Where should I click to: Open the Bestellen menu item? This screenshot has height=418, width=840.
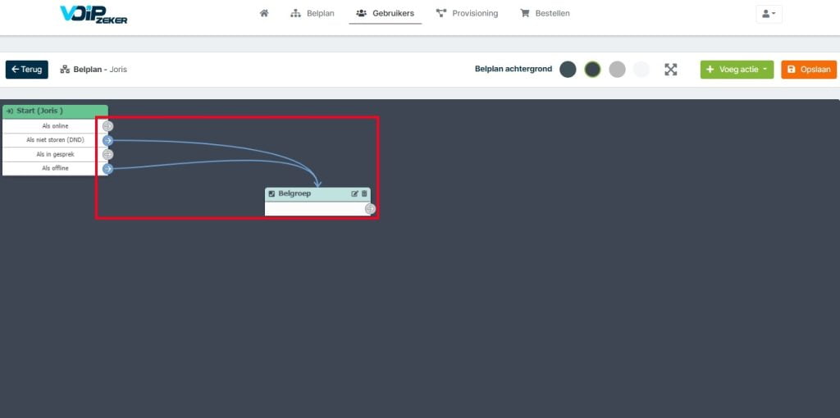pos(546,13)
